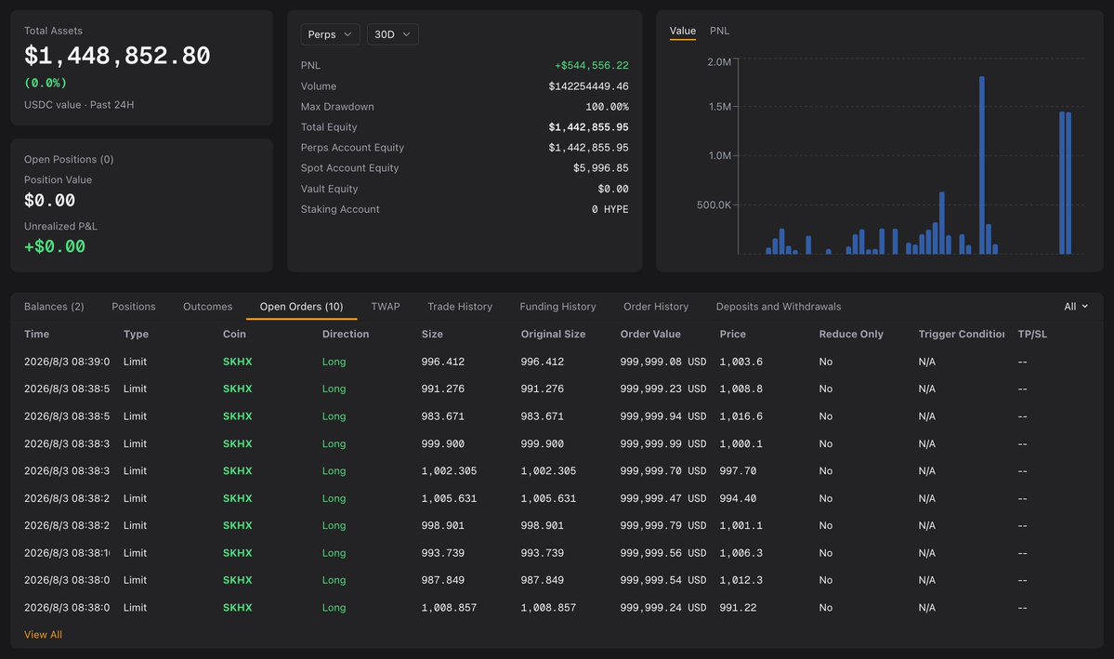This screenshot has height=659, width=1114.
Task: Open Deposits and Withdrawals tab
Action: coord(778,307)
